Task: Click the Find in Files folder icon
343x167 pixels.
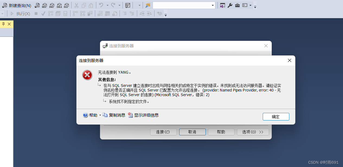Action: tap(148, 5)
